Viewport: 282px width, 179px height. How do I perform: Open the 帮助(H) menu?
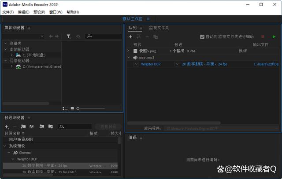pos(73,12)
